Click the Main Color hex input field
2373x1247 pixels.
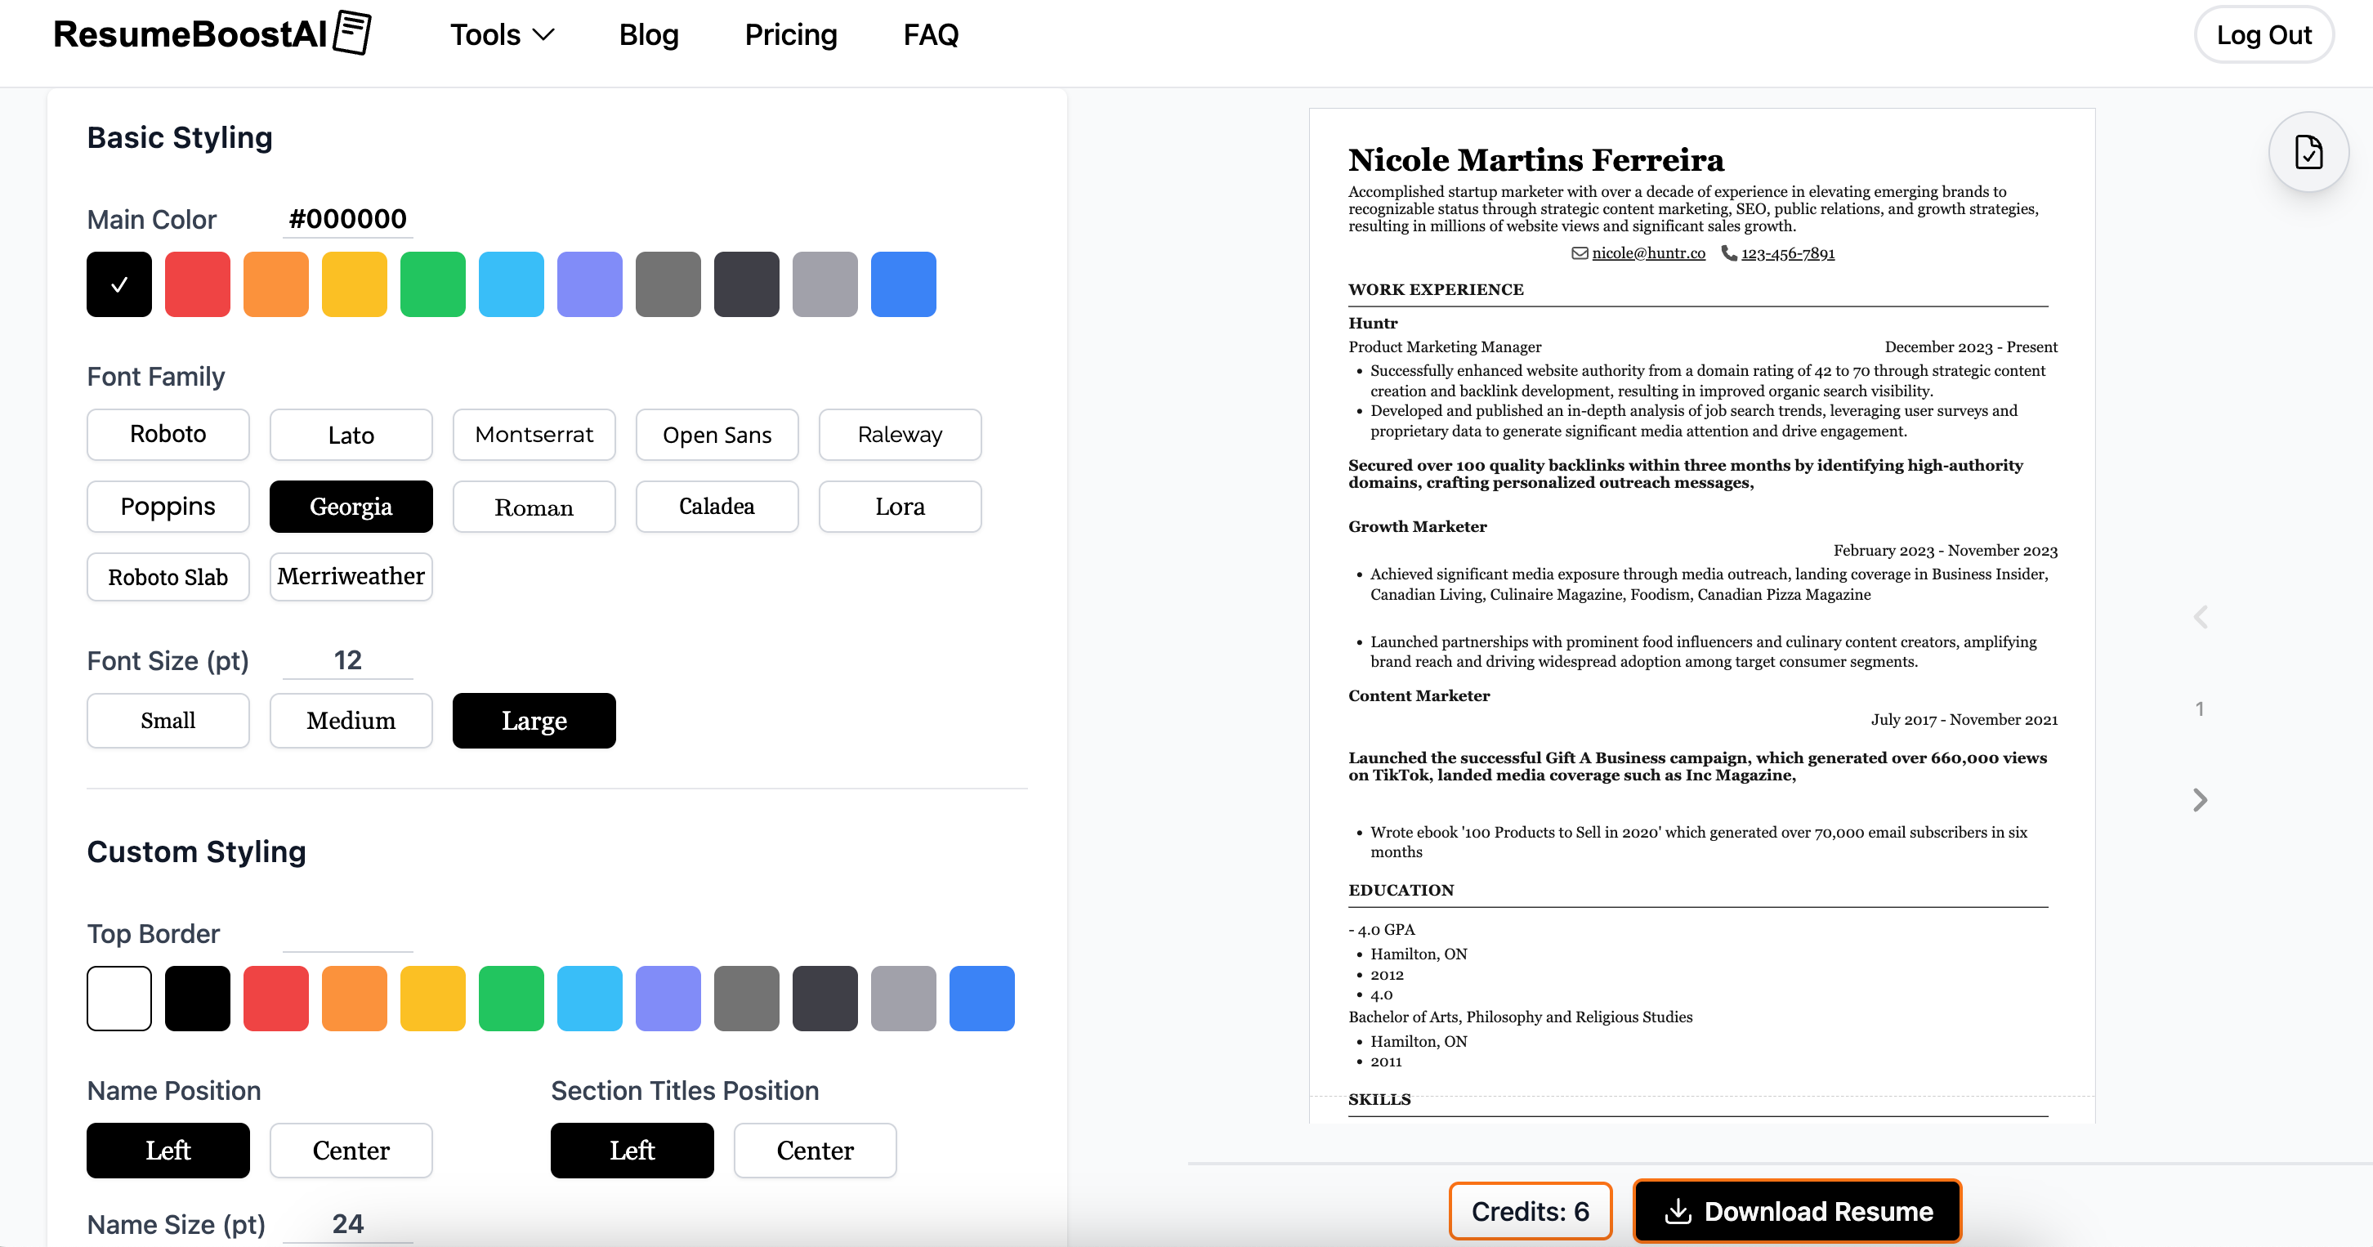pos(347,219)
